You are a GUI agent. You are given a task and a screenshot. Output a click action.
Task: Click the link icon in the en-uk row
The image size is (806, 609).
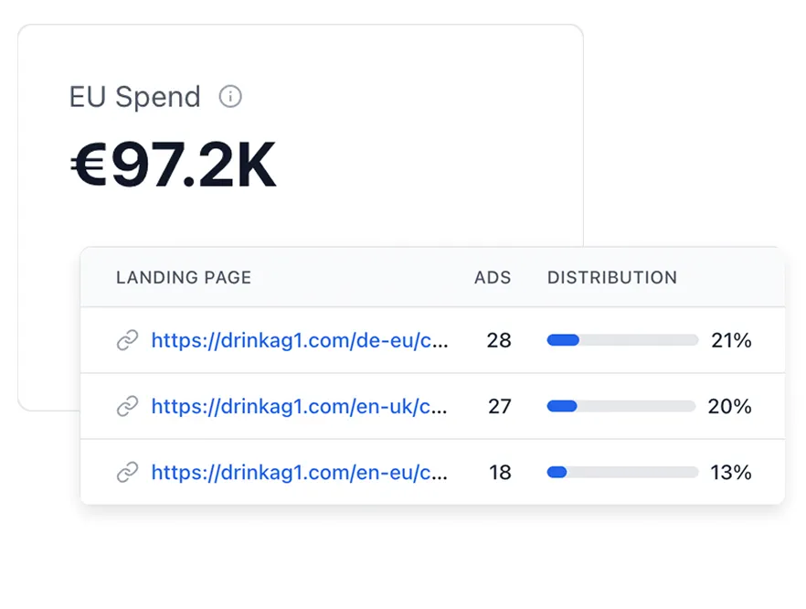[128, 406]
